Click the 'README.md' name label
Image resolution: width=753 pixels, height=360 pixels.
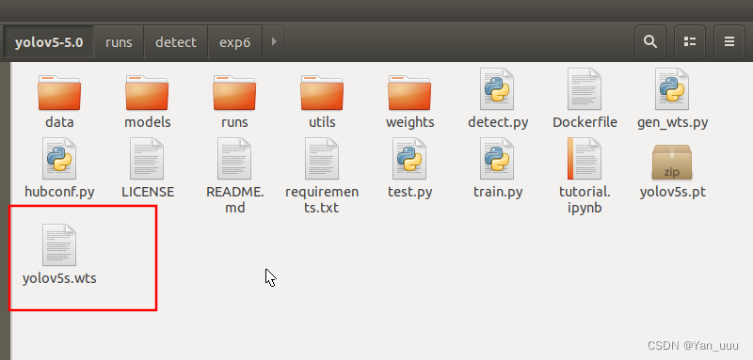coord(234,199)
